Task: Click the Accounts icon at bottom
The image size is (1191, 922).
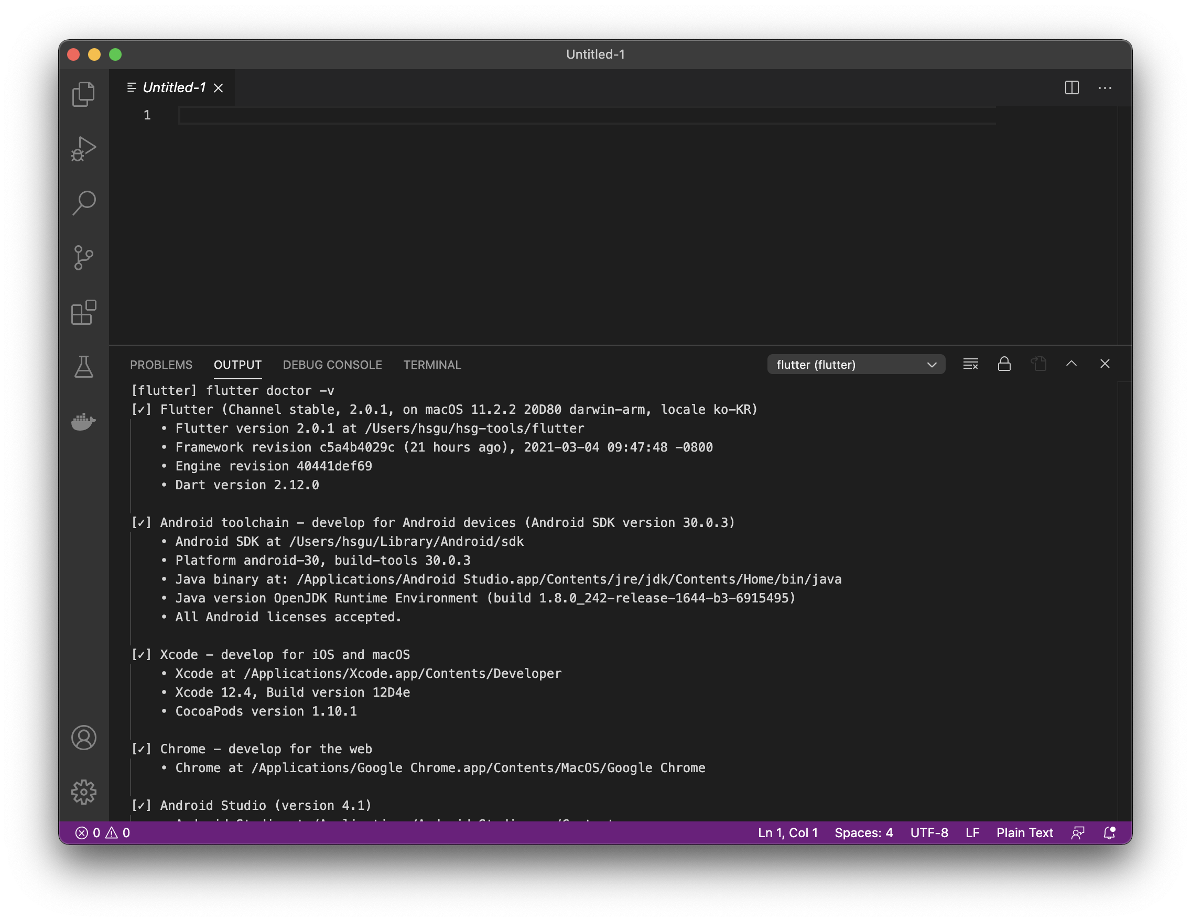Action: [x=83, y=737]
